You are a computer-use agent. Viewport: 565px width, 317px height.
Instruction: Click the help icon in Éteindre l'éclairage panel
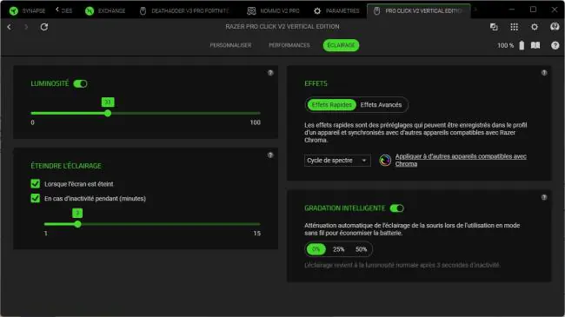(x=270, y=155)
